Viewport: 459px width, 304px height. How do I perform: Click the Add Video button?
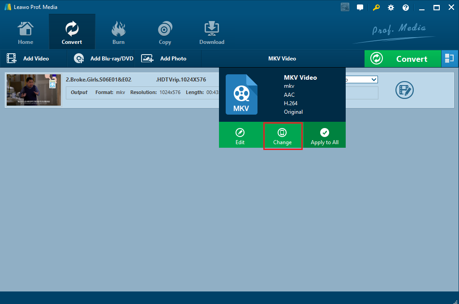click(x=28, y=59)
